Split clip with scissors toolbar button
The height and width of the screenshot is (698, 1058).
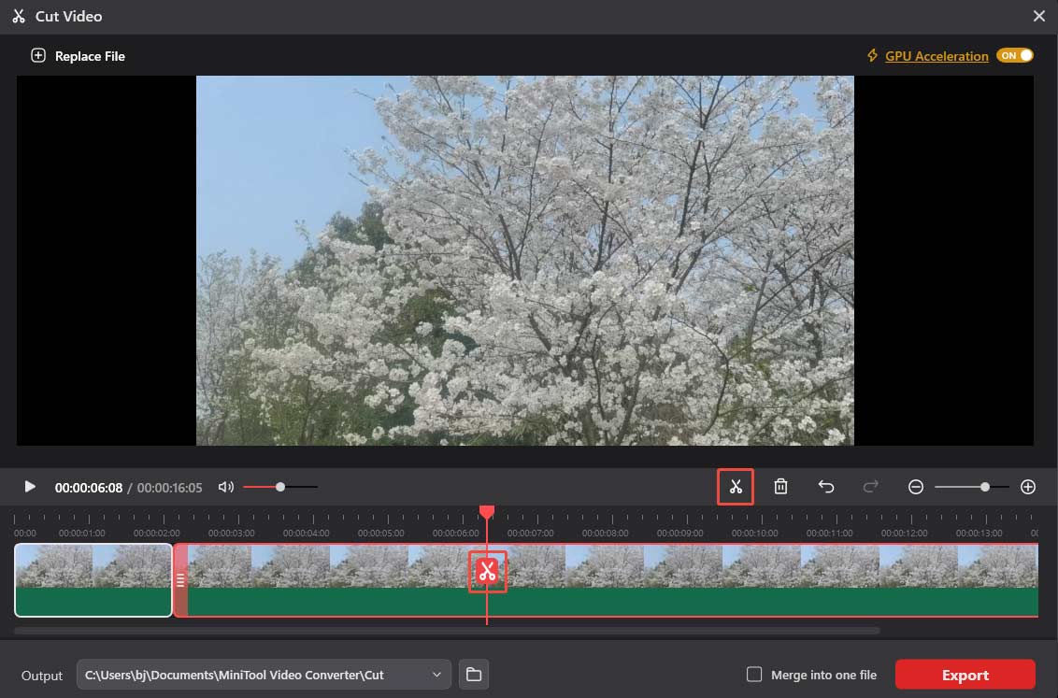click(x=736, y=486)
